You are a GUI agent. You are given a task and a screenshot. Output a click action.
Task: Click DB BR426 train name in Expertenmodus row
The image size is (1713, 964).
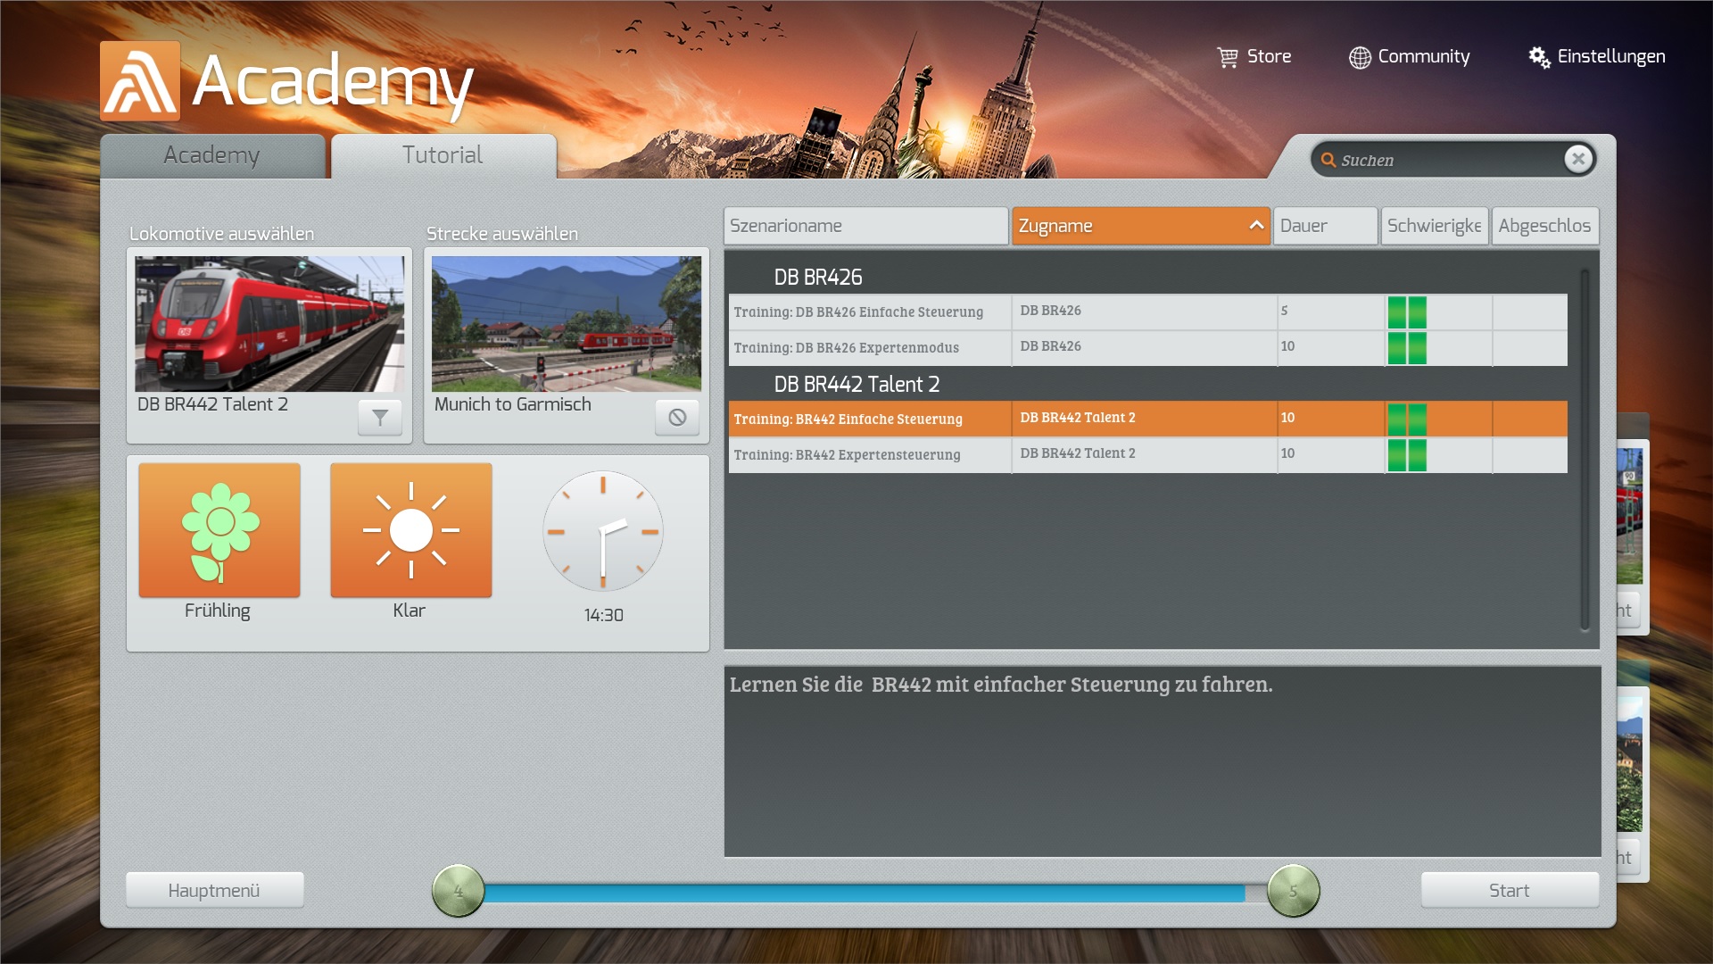point(1051,346)
